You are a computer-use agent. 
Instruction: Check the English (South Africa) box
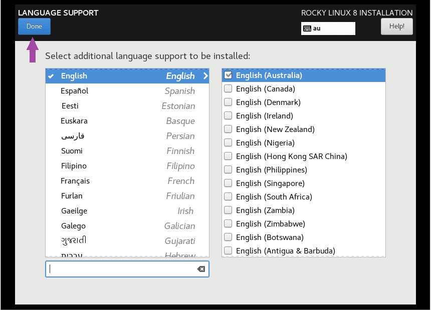[x=228, y=196]
